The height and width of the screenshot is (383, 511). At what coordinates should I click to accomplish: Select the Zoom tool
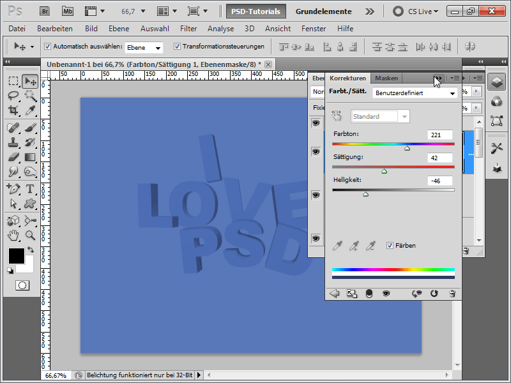point(30,235)
